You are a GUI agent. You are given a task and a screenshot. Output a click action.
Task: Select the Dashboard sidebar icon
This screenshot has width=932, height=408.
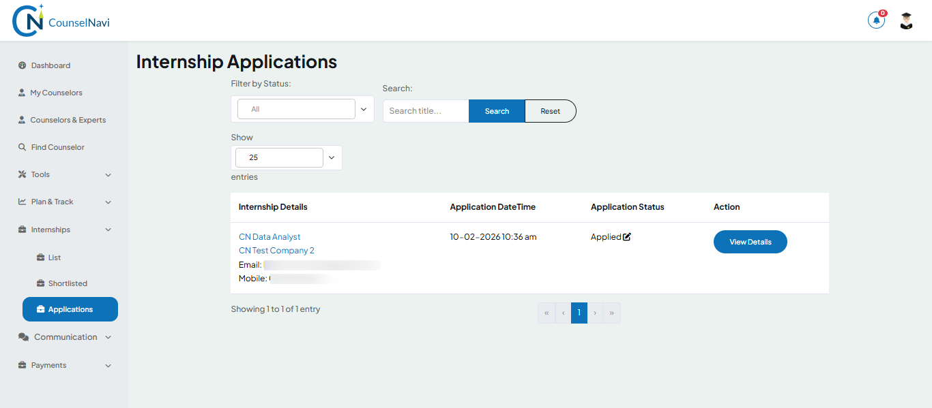coord(20,65)
